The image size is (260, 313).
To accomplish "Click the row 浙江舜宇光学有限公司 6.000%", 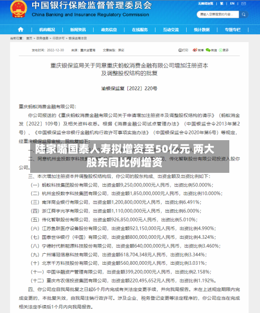I will 116,211.
